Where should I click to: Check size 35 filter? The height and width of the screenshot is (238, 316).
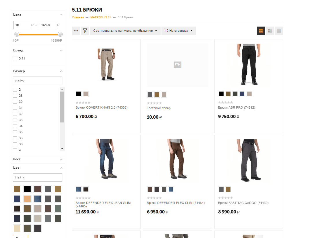pyautogui.click(x=15, y=132)
